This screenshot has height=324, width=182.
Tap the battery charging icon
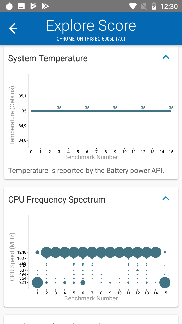pos(154,6)
